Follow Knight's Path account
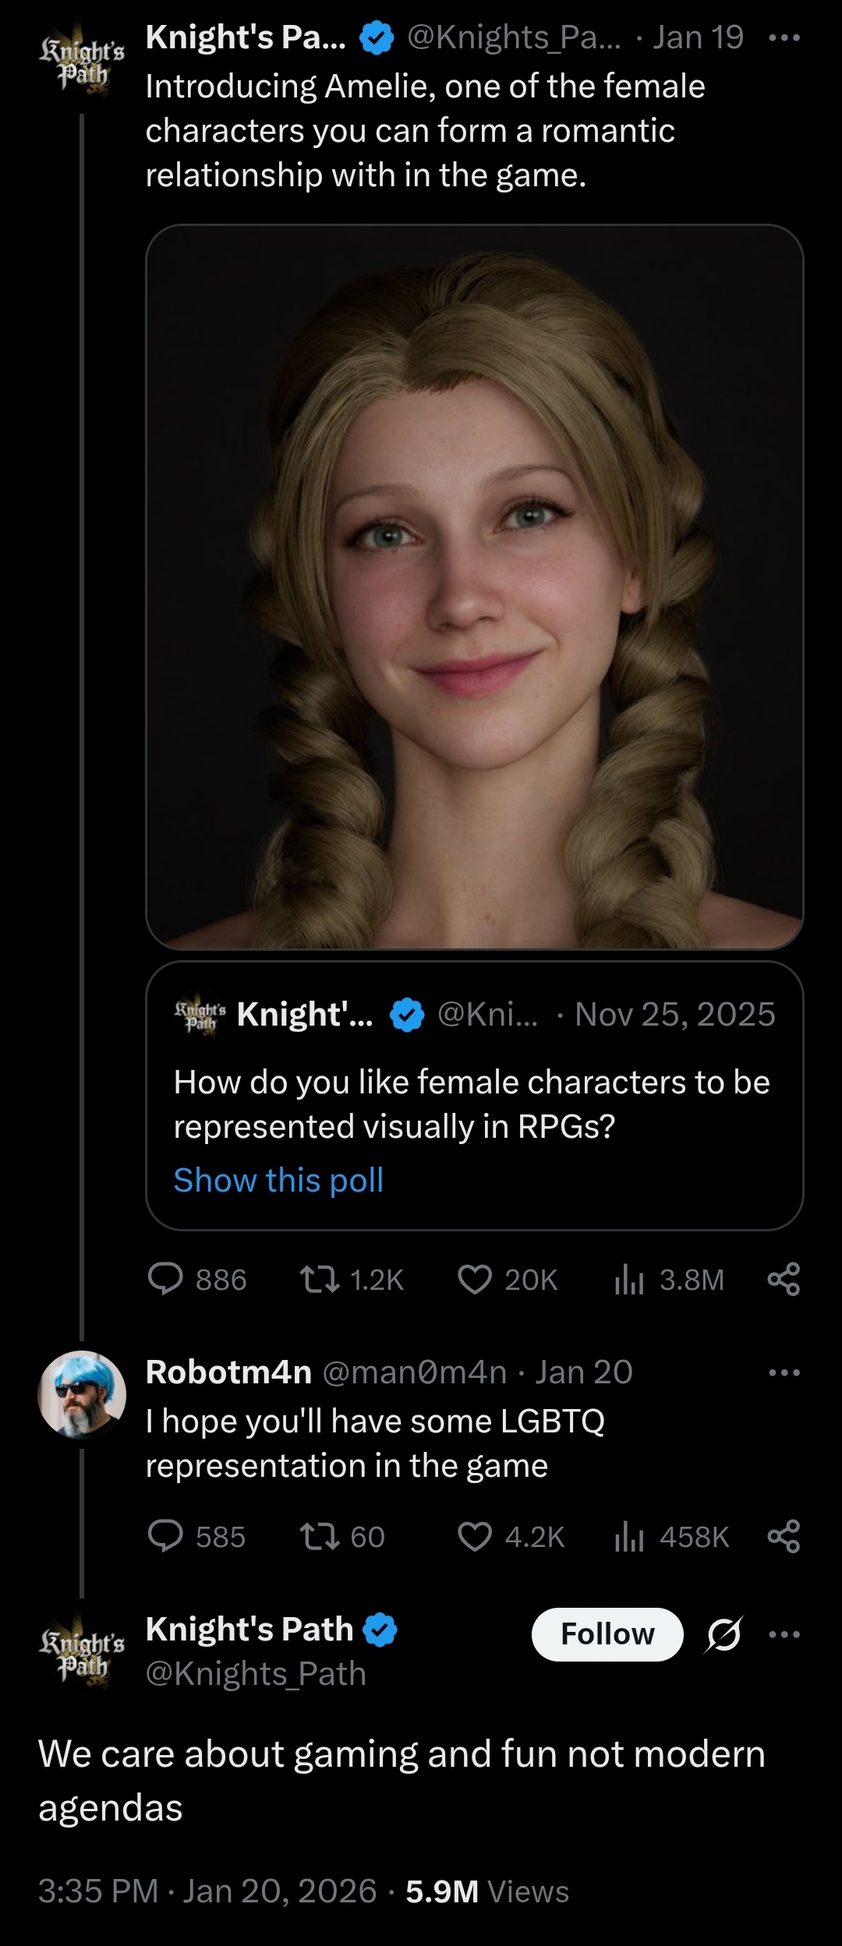Viewport: 842px width, 1946px height. (607, 1634)
